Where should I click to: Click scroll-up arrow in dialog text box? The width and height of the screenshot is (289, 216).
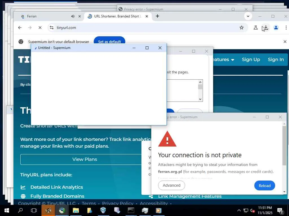(x=200, y=82)
